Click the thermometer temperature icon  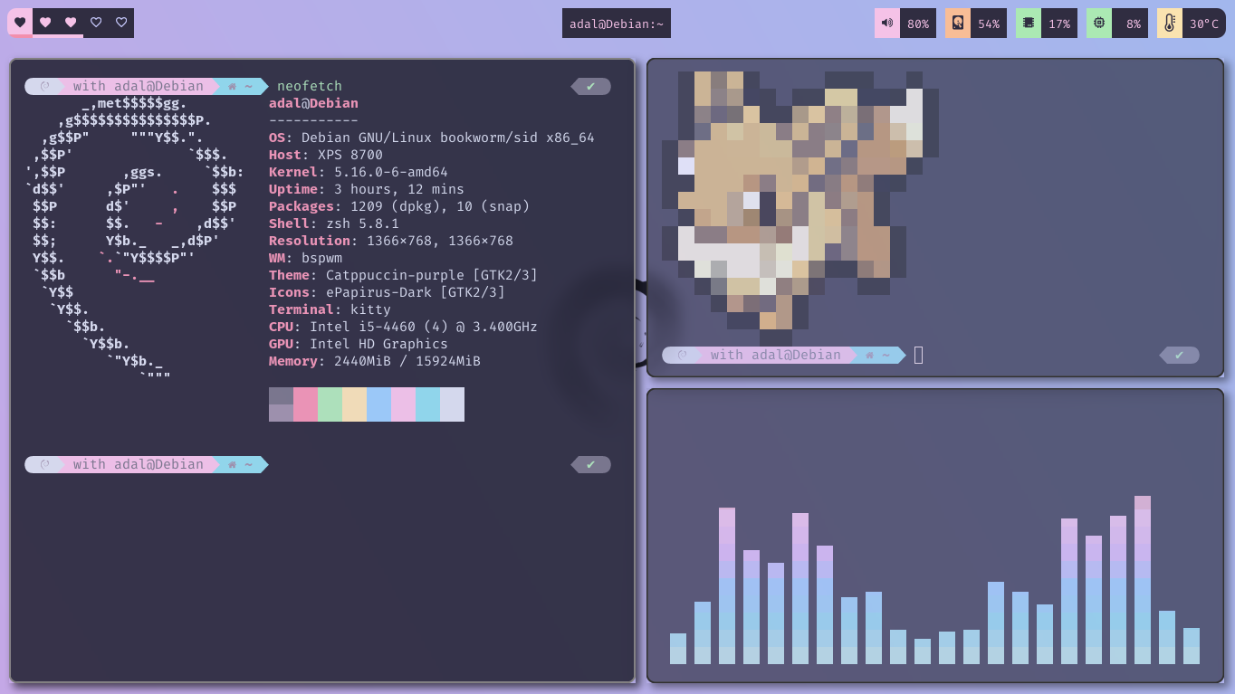pos(1170,24)
